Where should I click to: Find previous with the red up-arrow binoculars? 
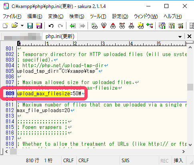(x=113, y=26)
